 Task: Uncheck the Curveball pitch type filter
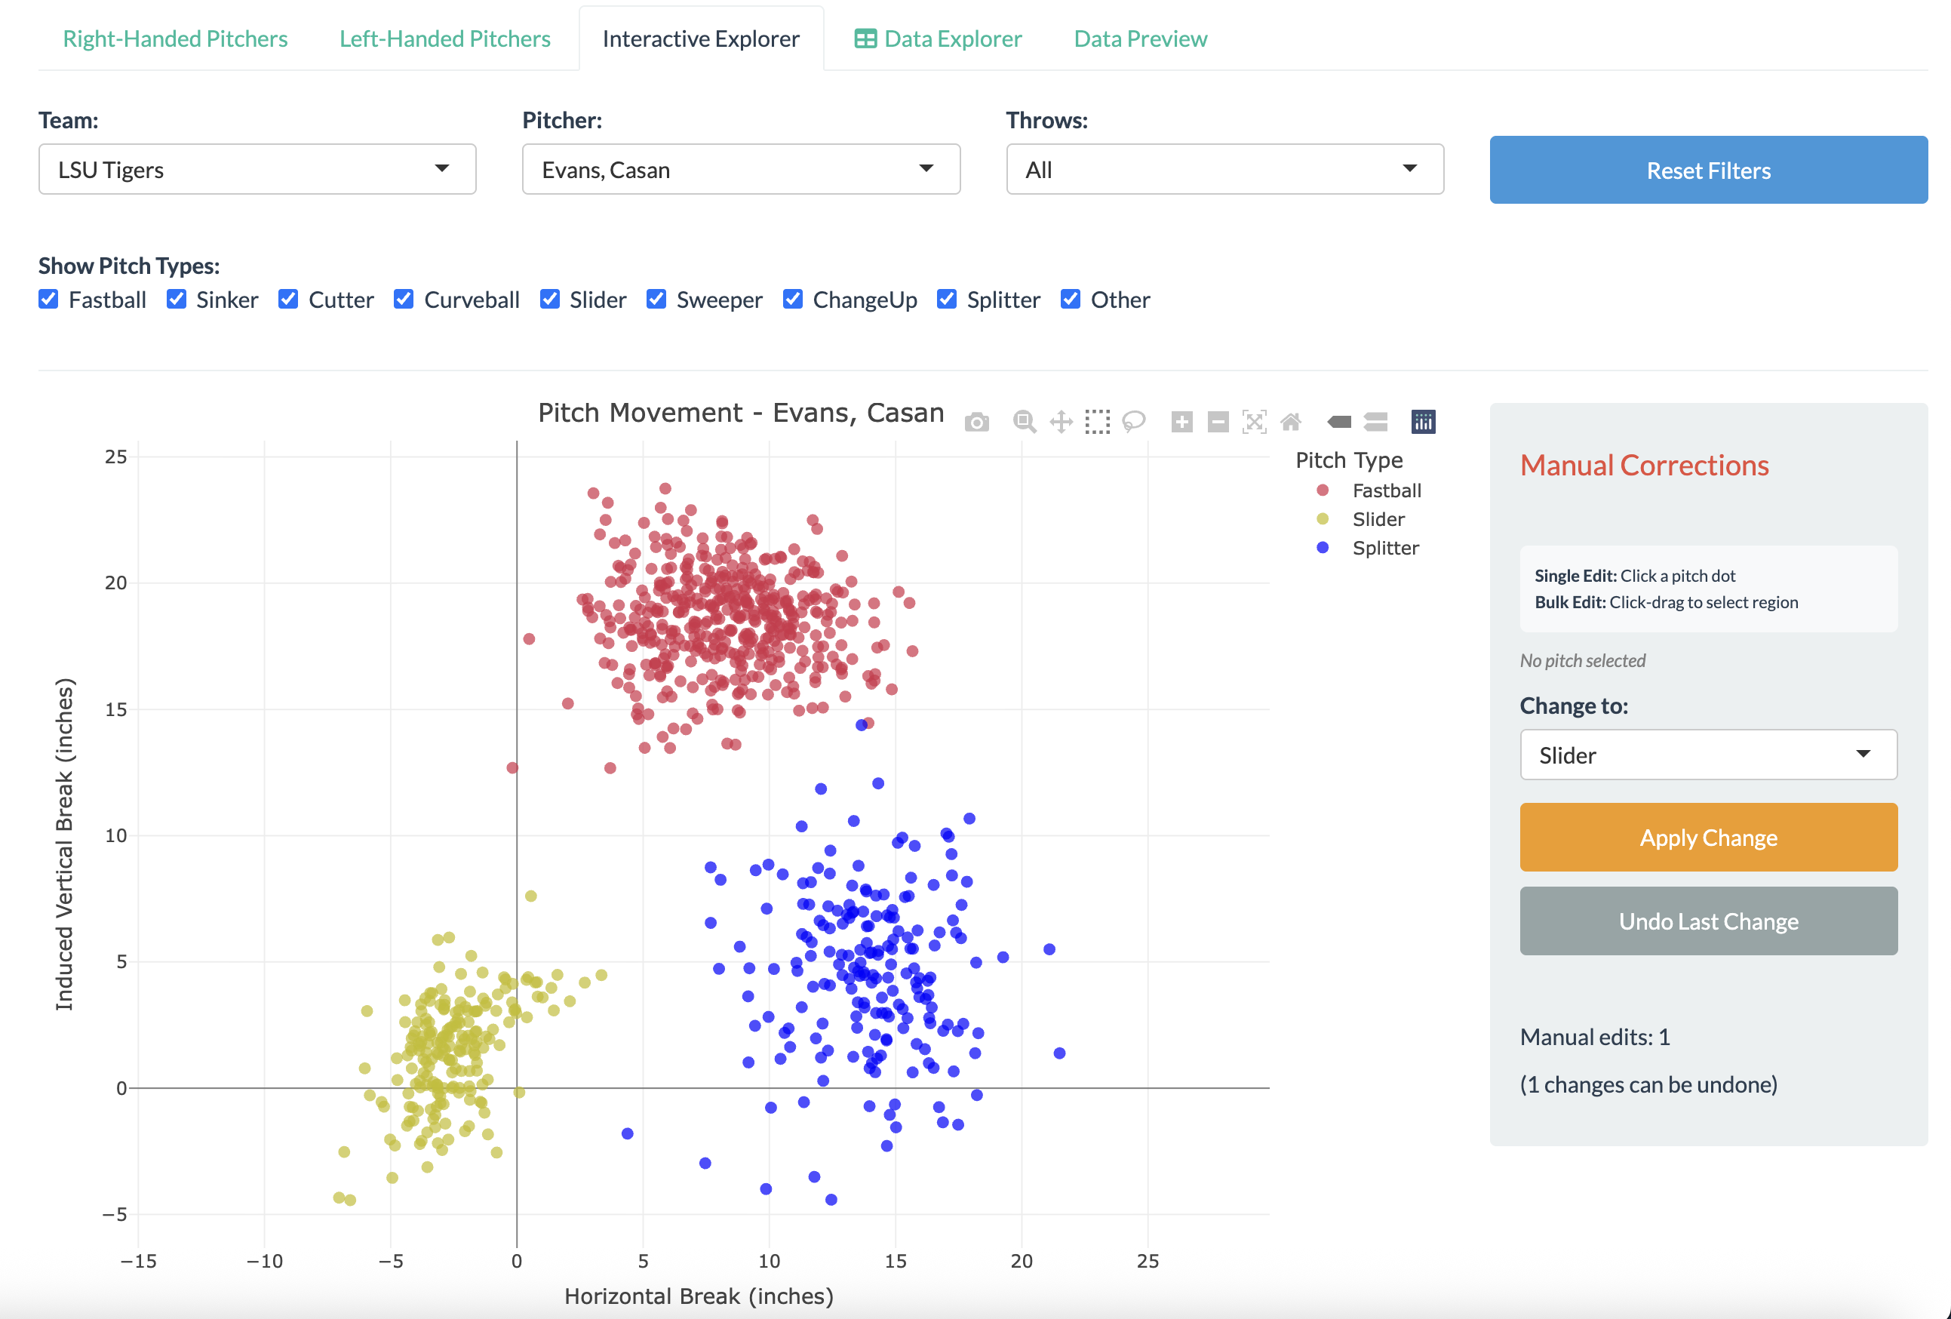[404, 299]
